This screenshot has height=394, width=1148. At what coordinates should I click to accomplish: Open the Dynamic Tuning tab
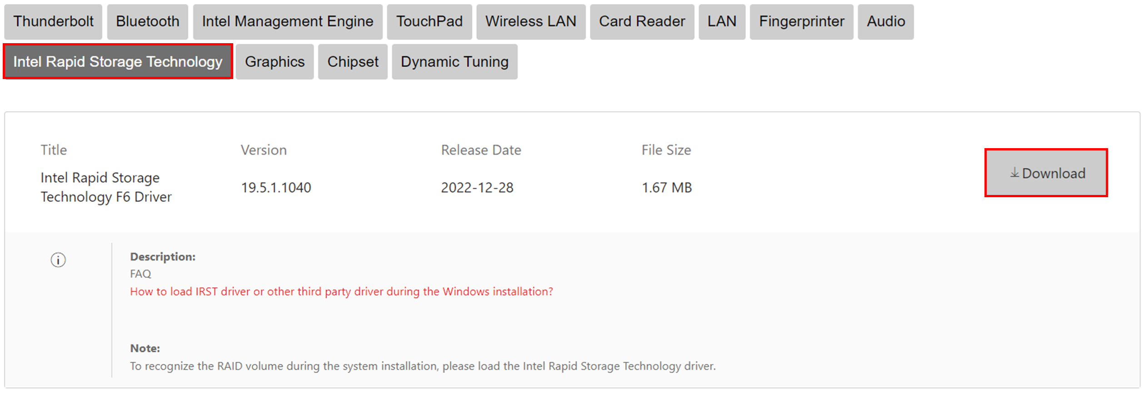(454, 62)
